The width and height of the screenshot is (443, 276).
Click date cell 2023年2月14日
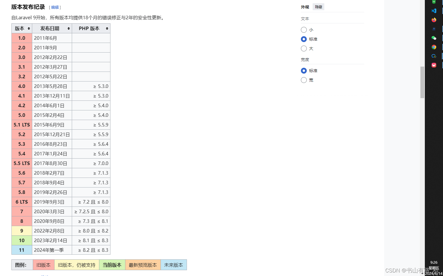(52, 240)
